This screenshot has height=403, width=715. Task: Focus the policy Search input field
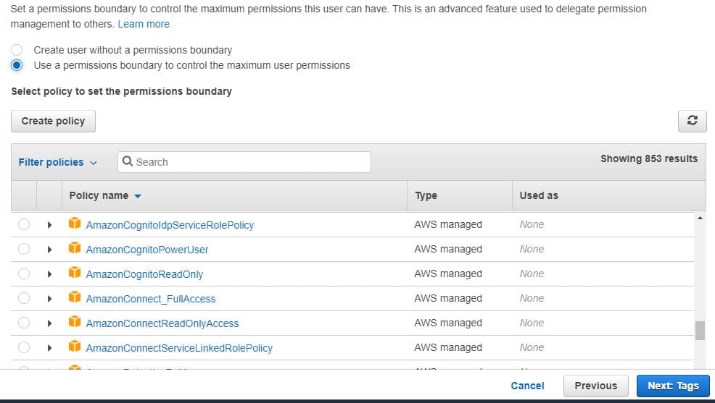[x=250, y=162]
